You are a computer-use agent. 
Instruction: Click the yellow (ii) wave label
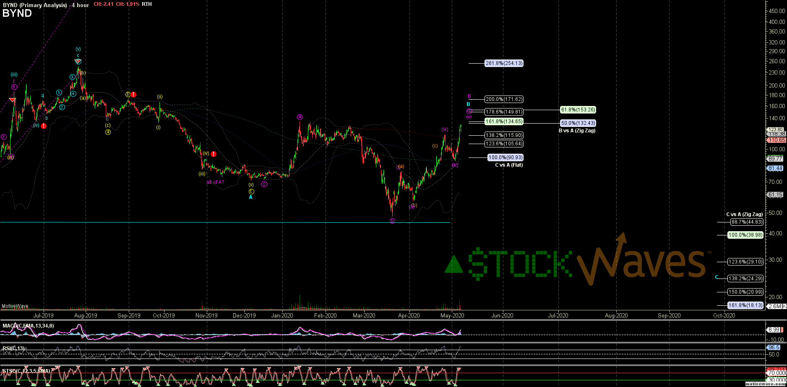point(160,97)
